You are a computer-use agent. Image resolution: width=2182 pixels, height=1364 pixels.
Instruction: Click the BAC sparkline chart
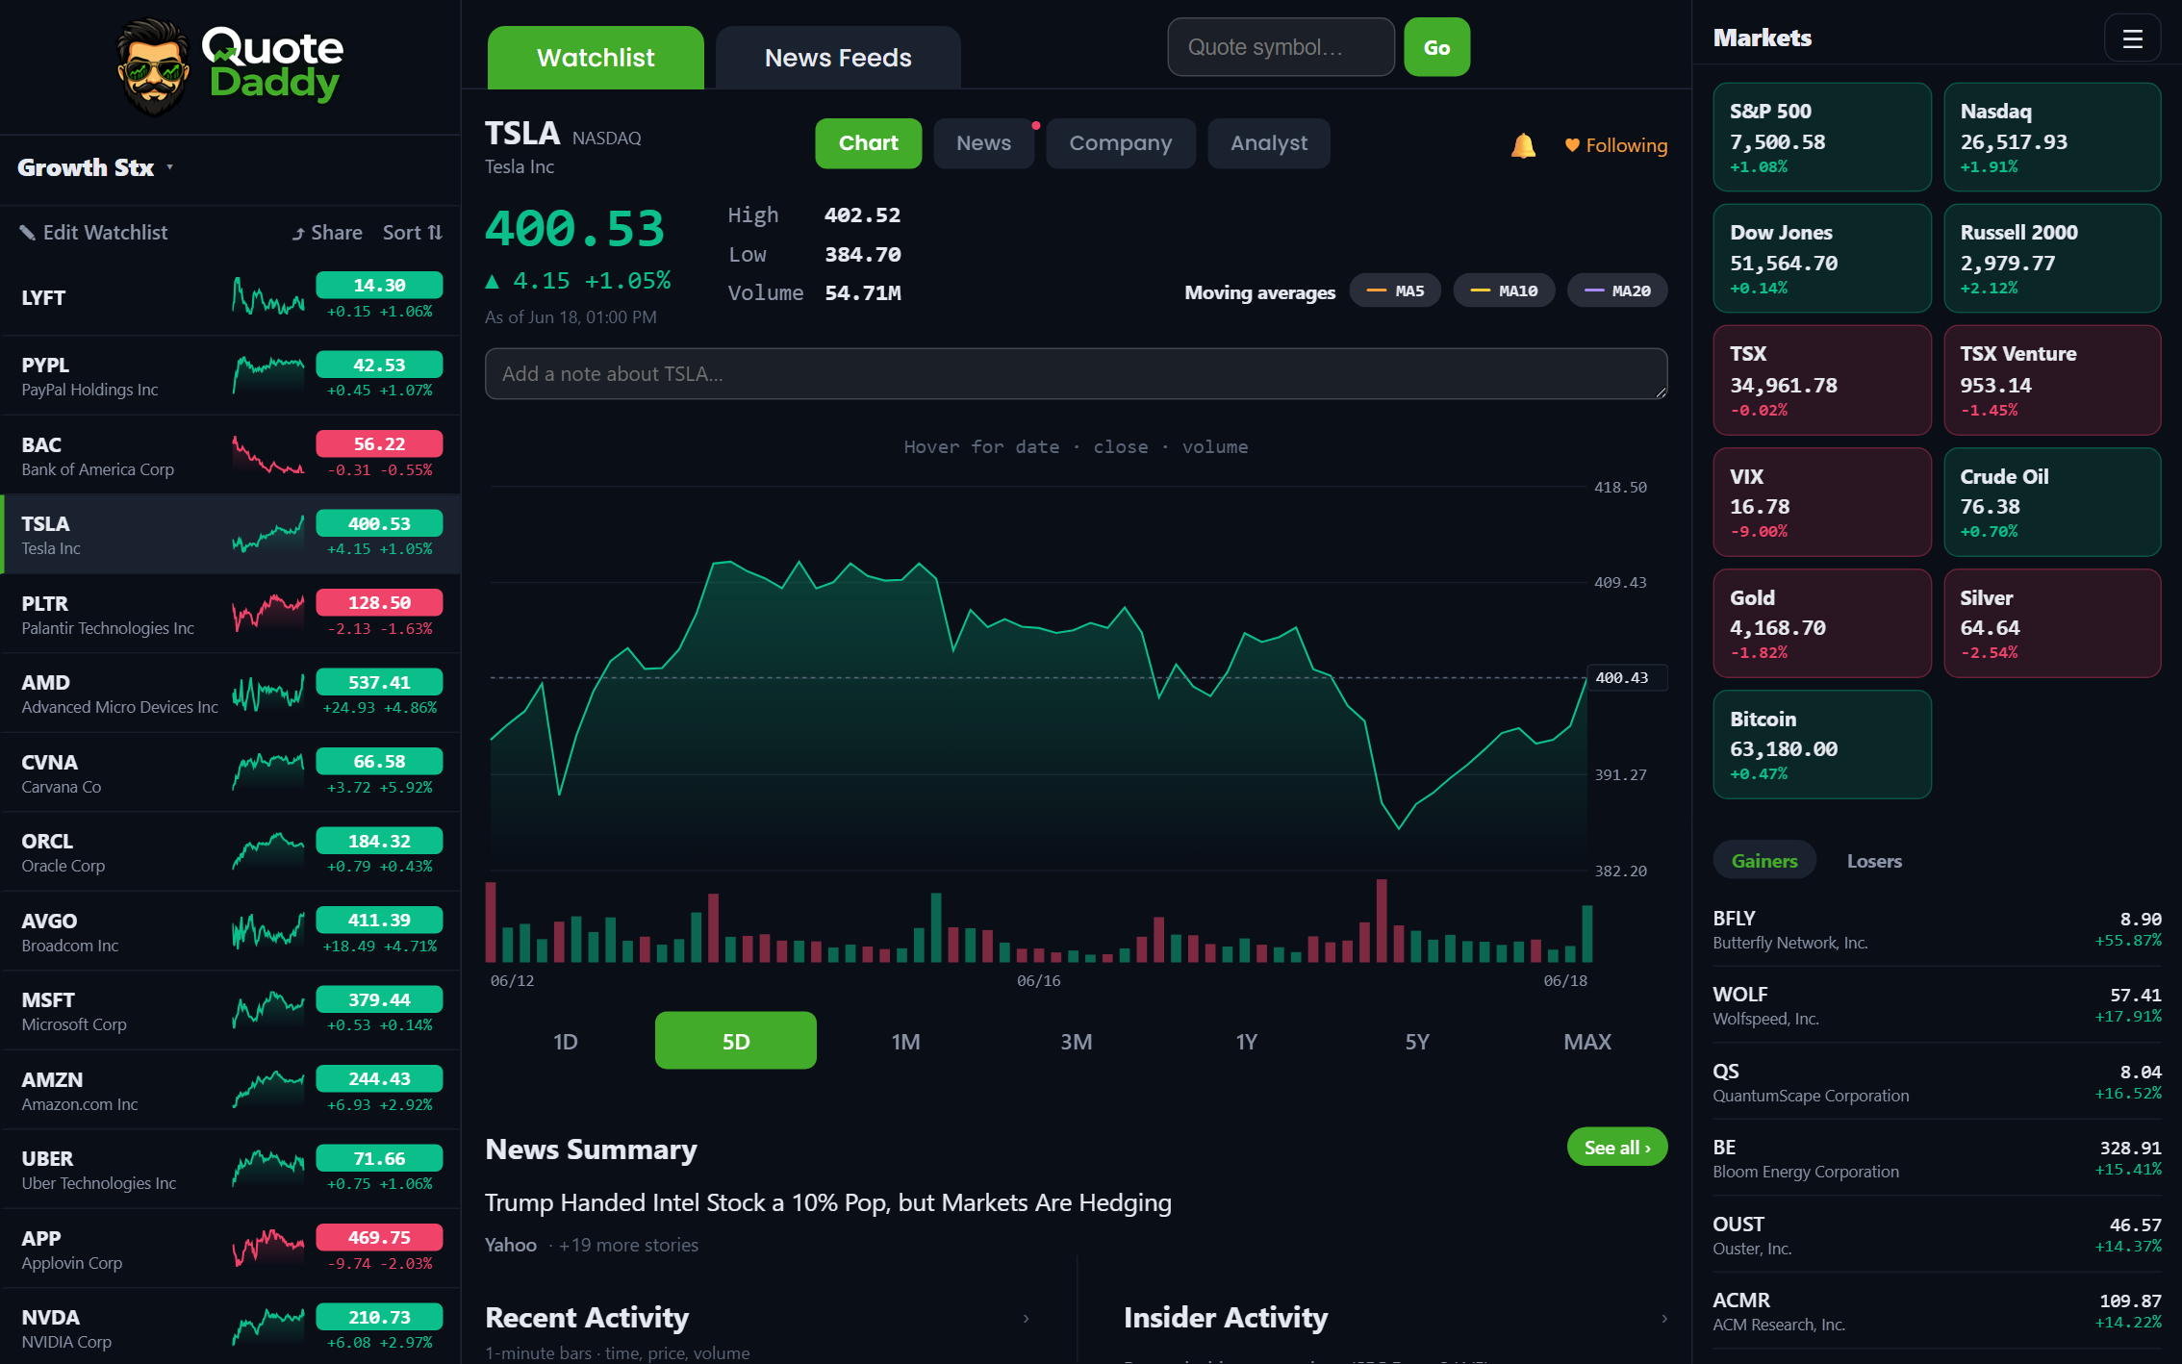(268, 456)
